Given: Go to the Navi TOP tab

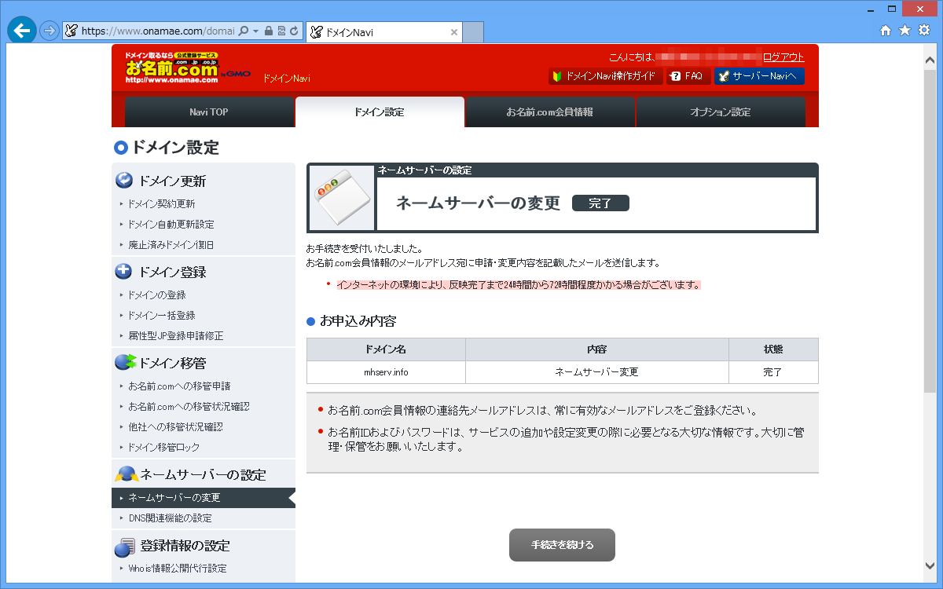Looking at the screenshot, I should point(209,112).
